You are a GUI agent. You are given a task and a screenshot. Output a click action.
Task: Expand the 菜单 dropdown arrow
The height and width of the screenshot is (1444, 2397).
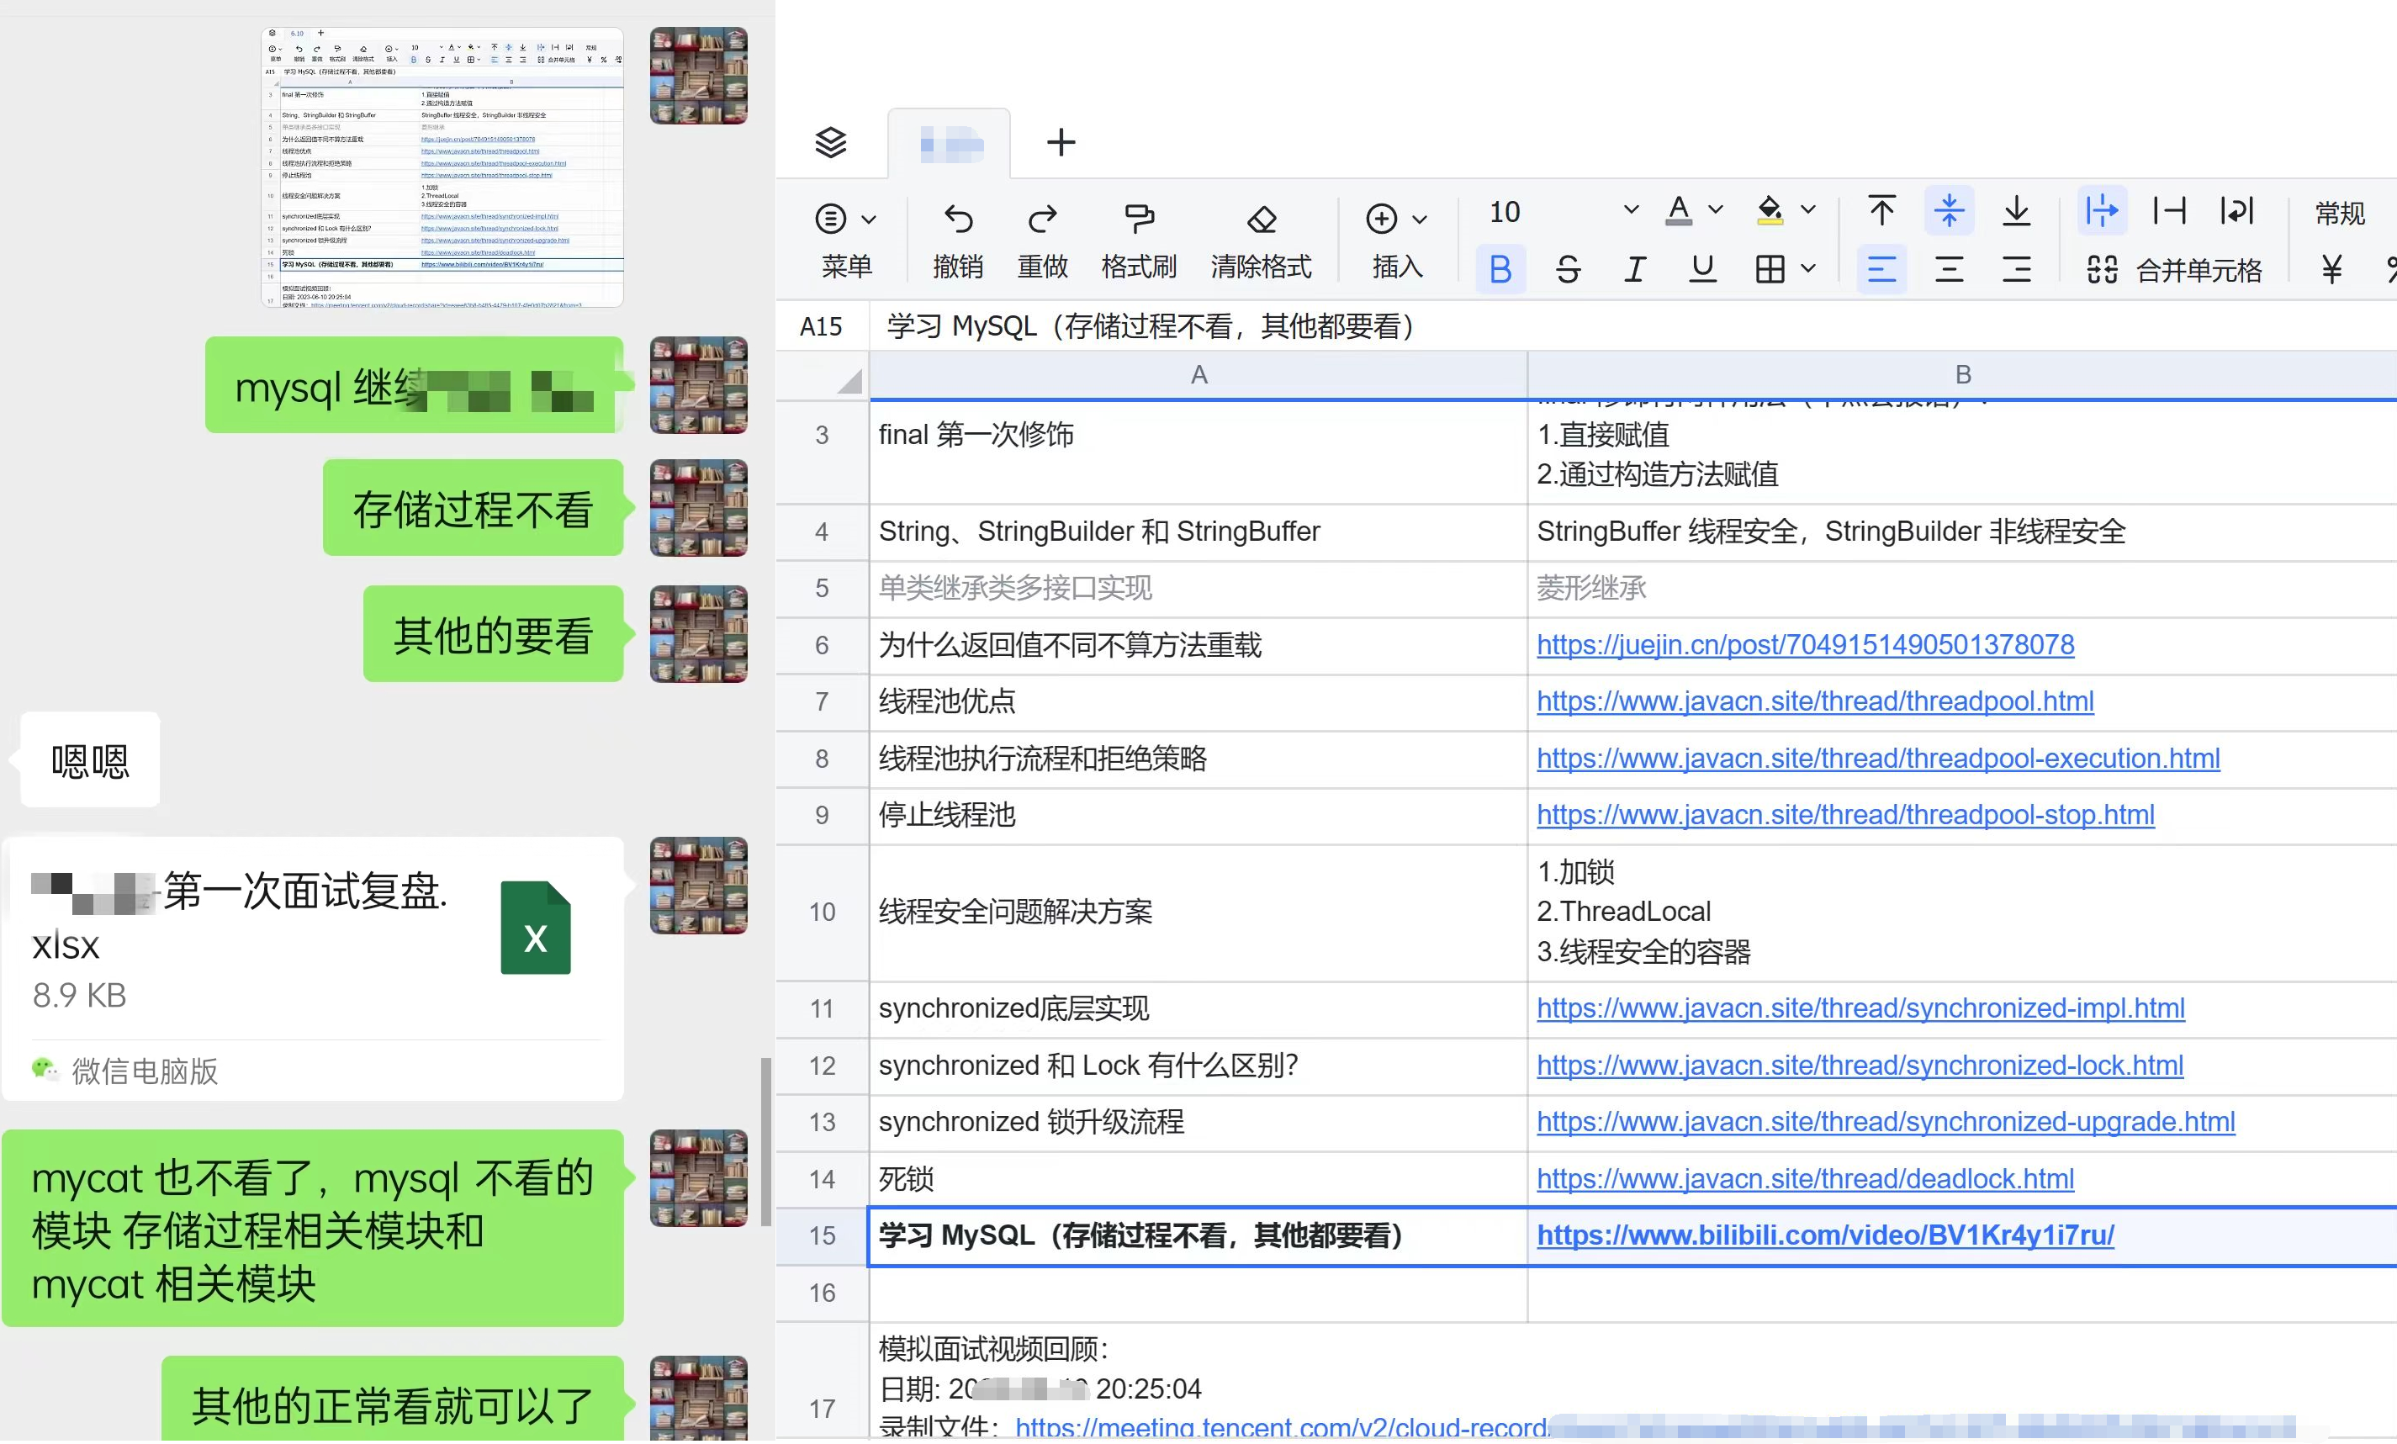click(869, 219)
